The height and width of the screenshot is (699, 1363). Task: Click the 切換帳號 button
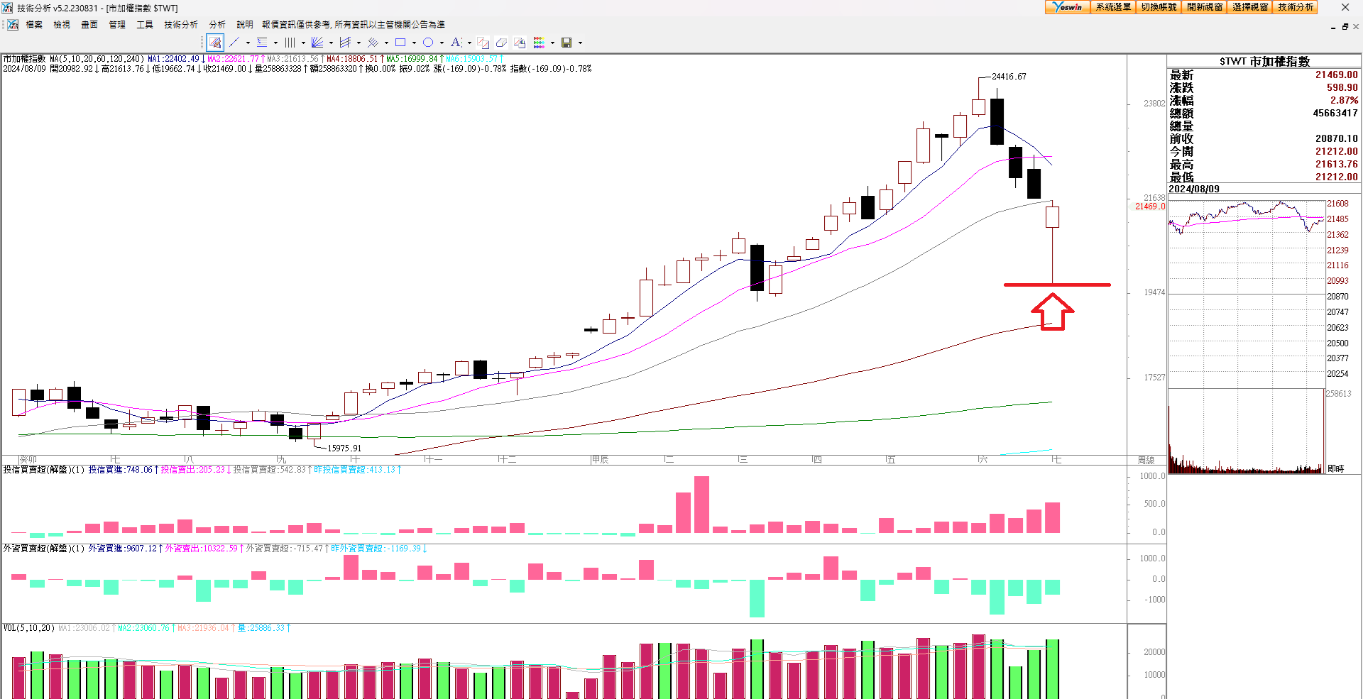pyautogui.click(x=1159, y=7)
